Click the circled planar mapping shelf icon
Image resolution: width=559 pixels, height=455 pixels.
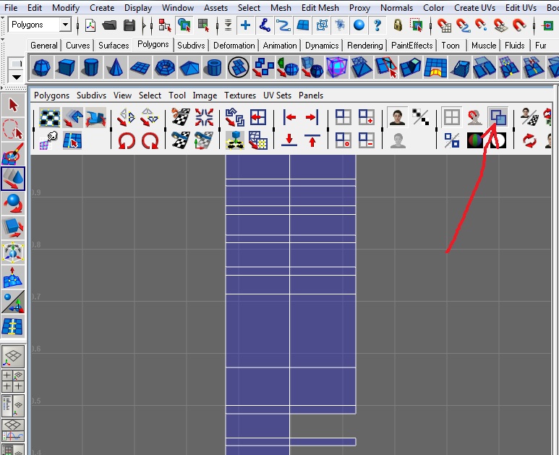pos(238,67)
